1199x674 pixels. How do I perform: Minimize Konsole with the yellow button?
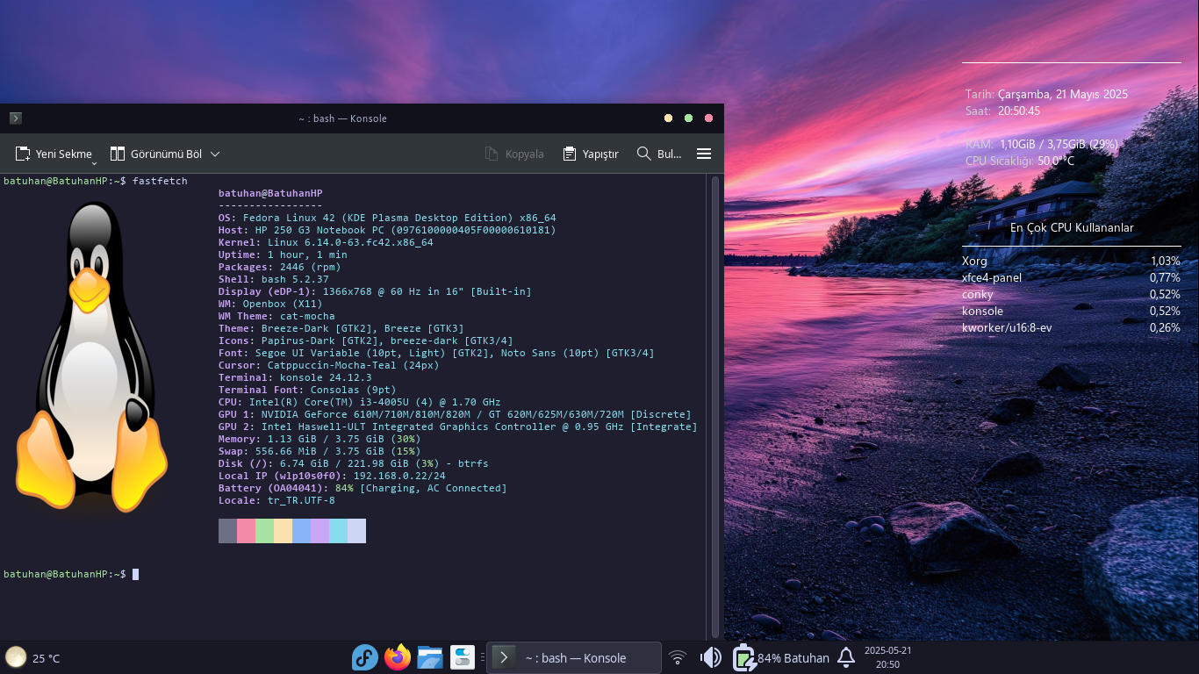[669, 118]
